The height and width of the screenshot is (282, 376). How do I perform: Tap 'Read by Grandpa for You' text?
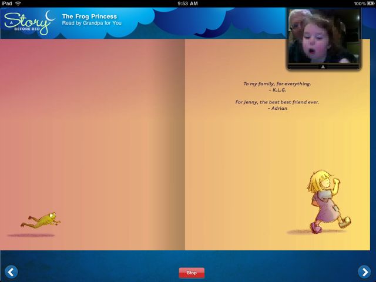point(92,23)
